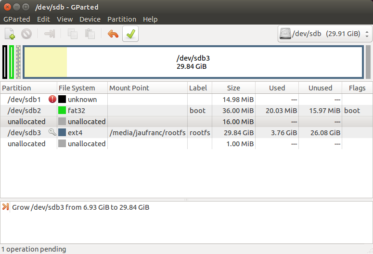Click the blue ext4 color swatch
Viewport: 373px width, 254px height.
tap(62, 132)
